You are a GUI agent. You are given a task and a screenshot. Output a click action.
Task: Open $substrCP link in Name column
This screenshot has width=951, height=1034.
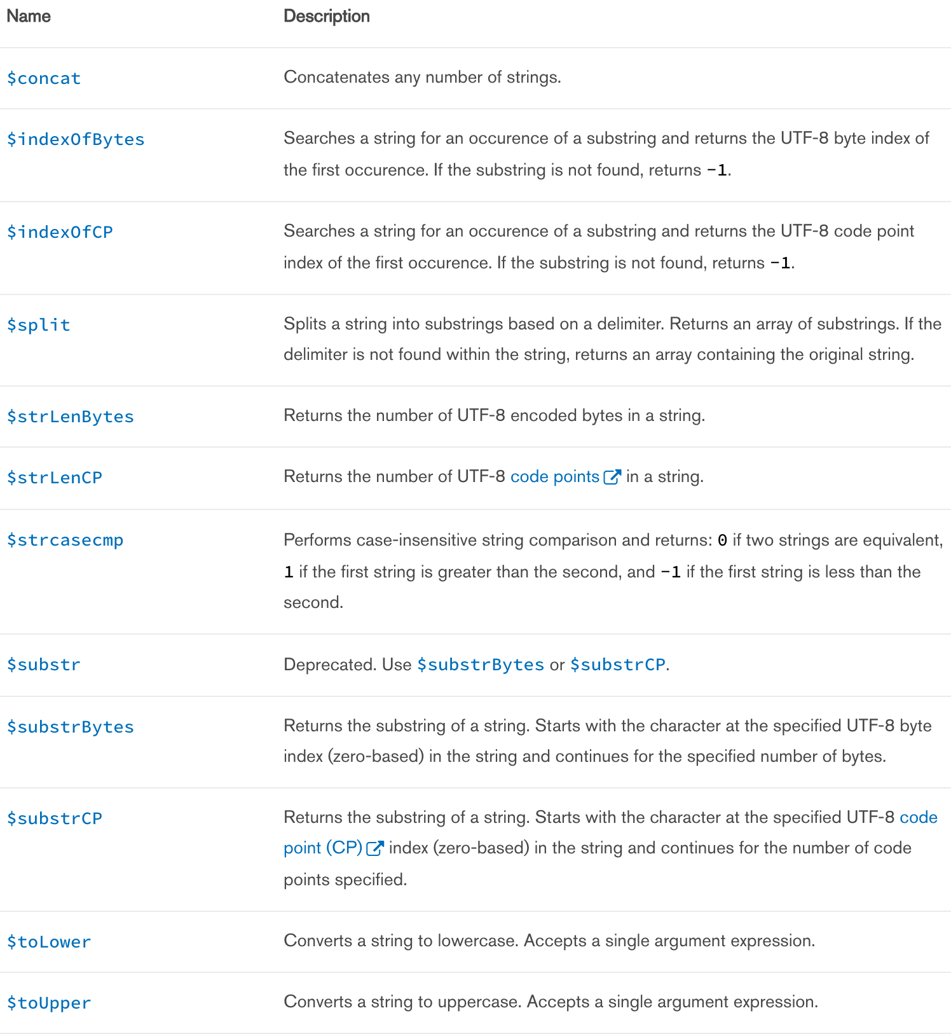[x=54, y=818]
